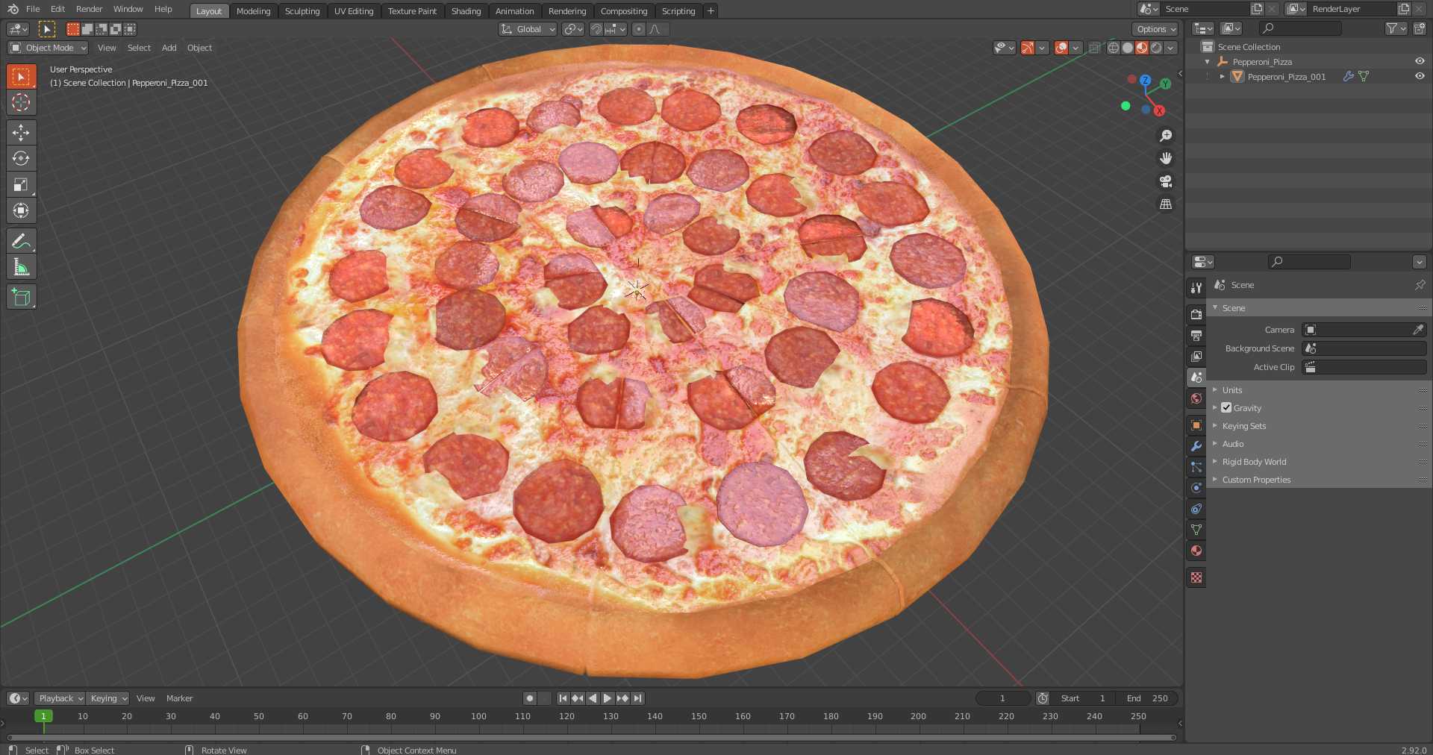Viewport: 1433px width, 755px height.
Task: Open the Options dropdown
Action: [x=1155, y=29]
